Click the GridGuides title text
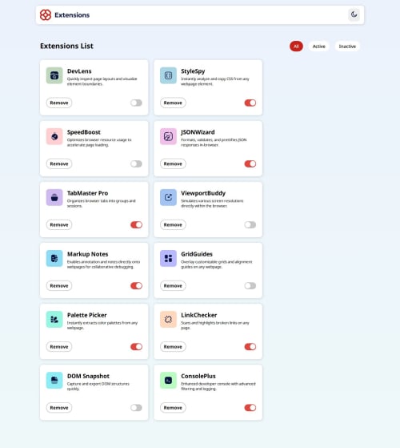Viewport: 400px width, 448px height. (x=197, y=254)
